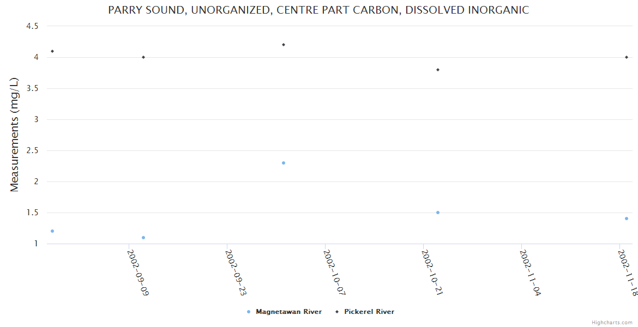Viewport: 638px width, 327px height.
Task: Toggle Pickerel River series legend label
Action: point(369,312)
